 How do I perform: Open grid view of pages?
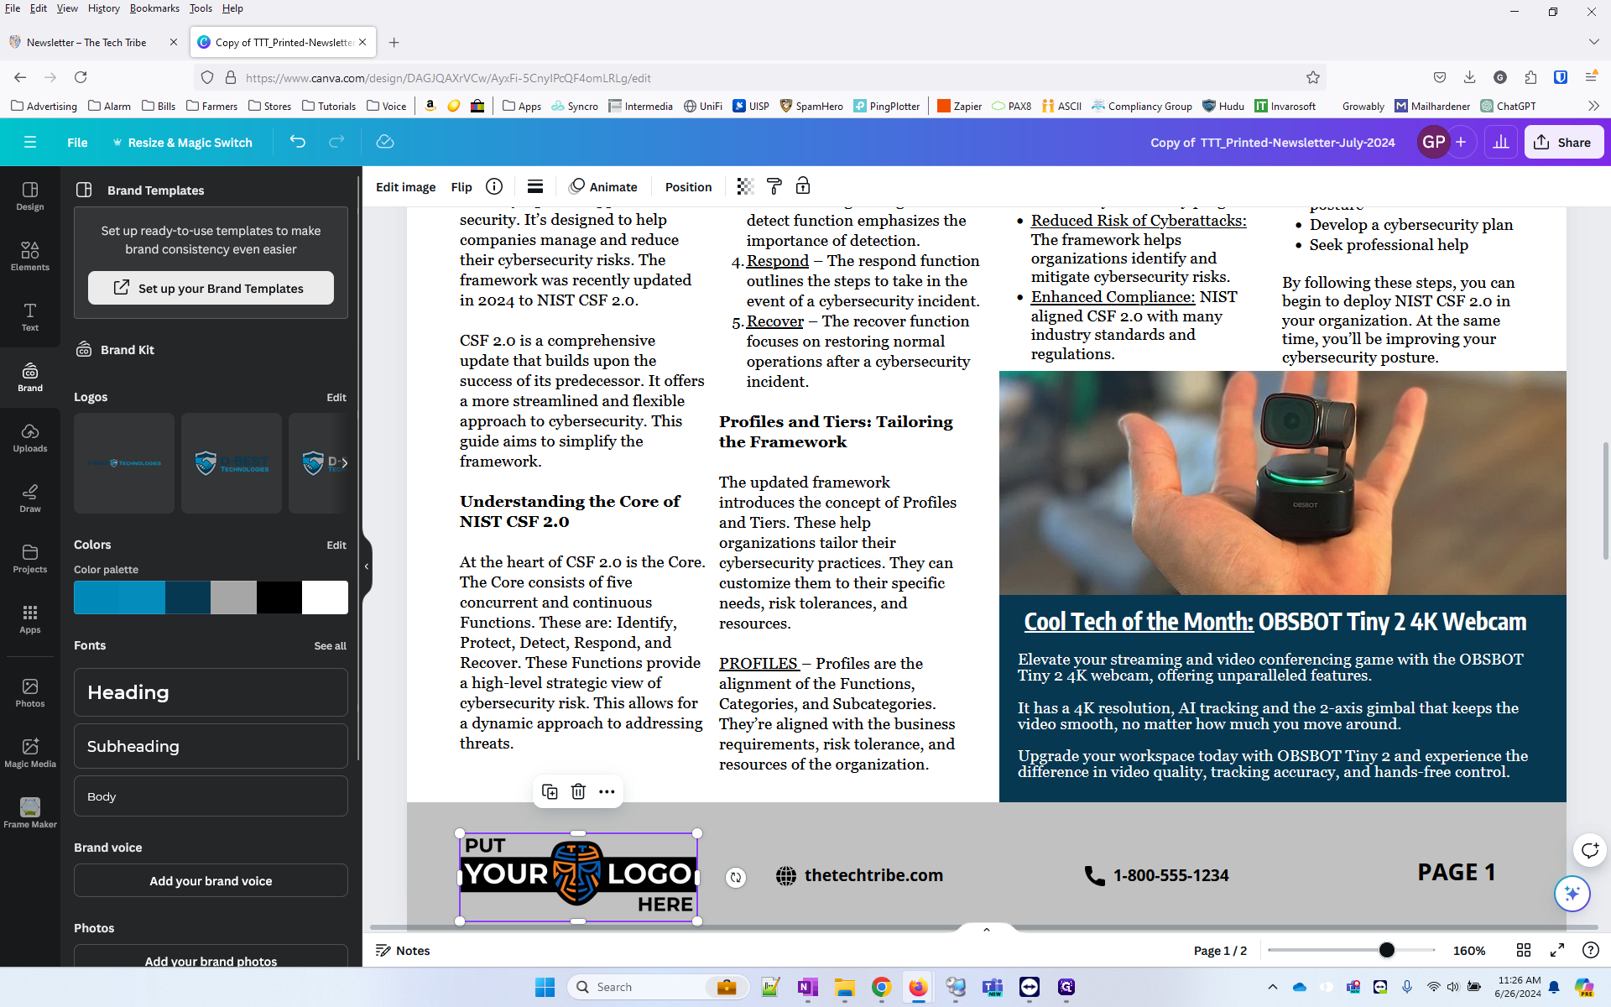coord(1524,950)
